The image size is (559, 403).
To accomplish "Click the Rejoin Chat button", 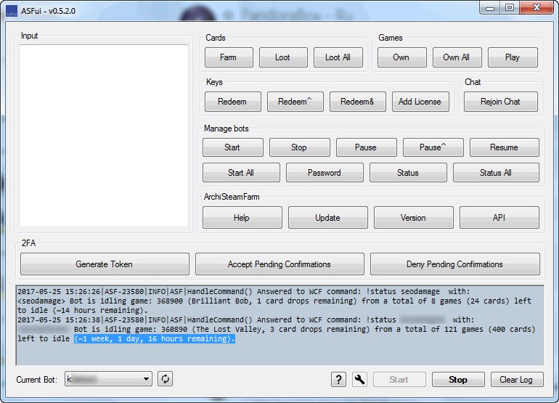I will click(500, 102).
